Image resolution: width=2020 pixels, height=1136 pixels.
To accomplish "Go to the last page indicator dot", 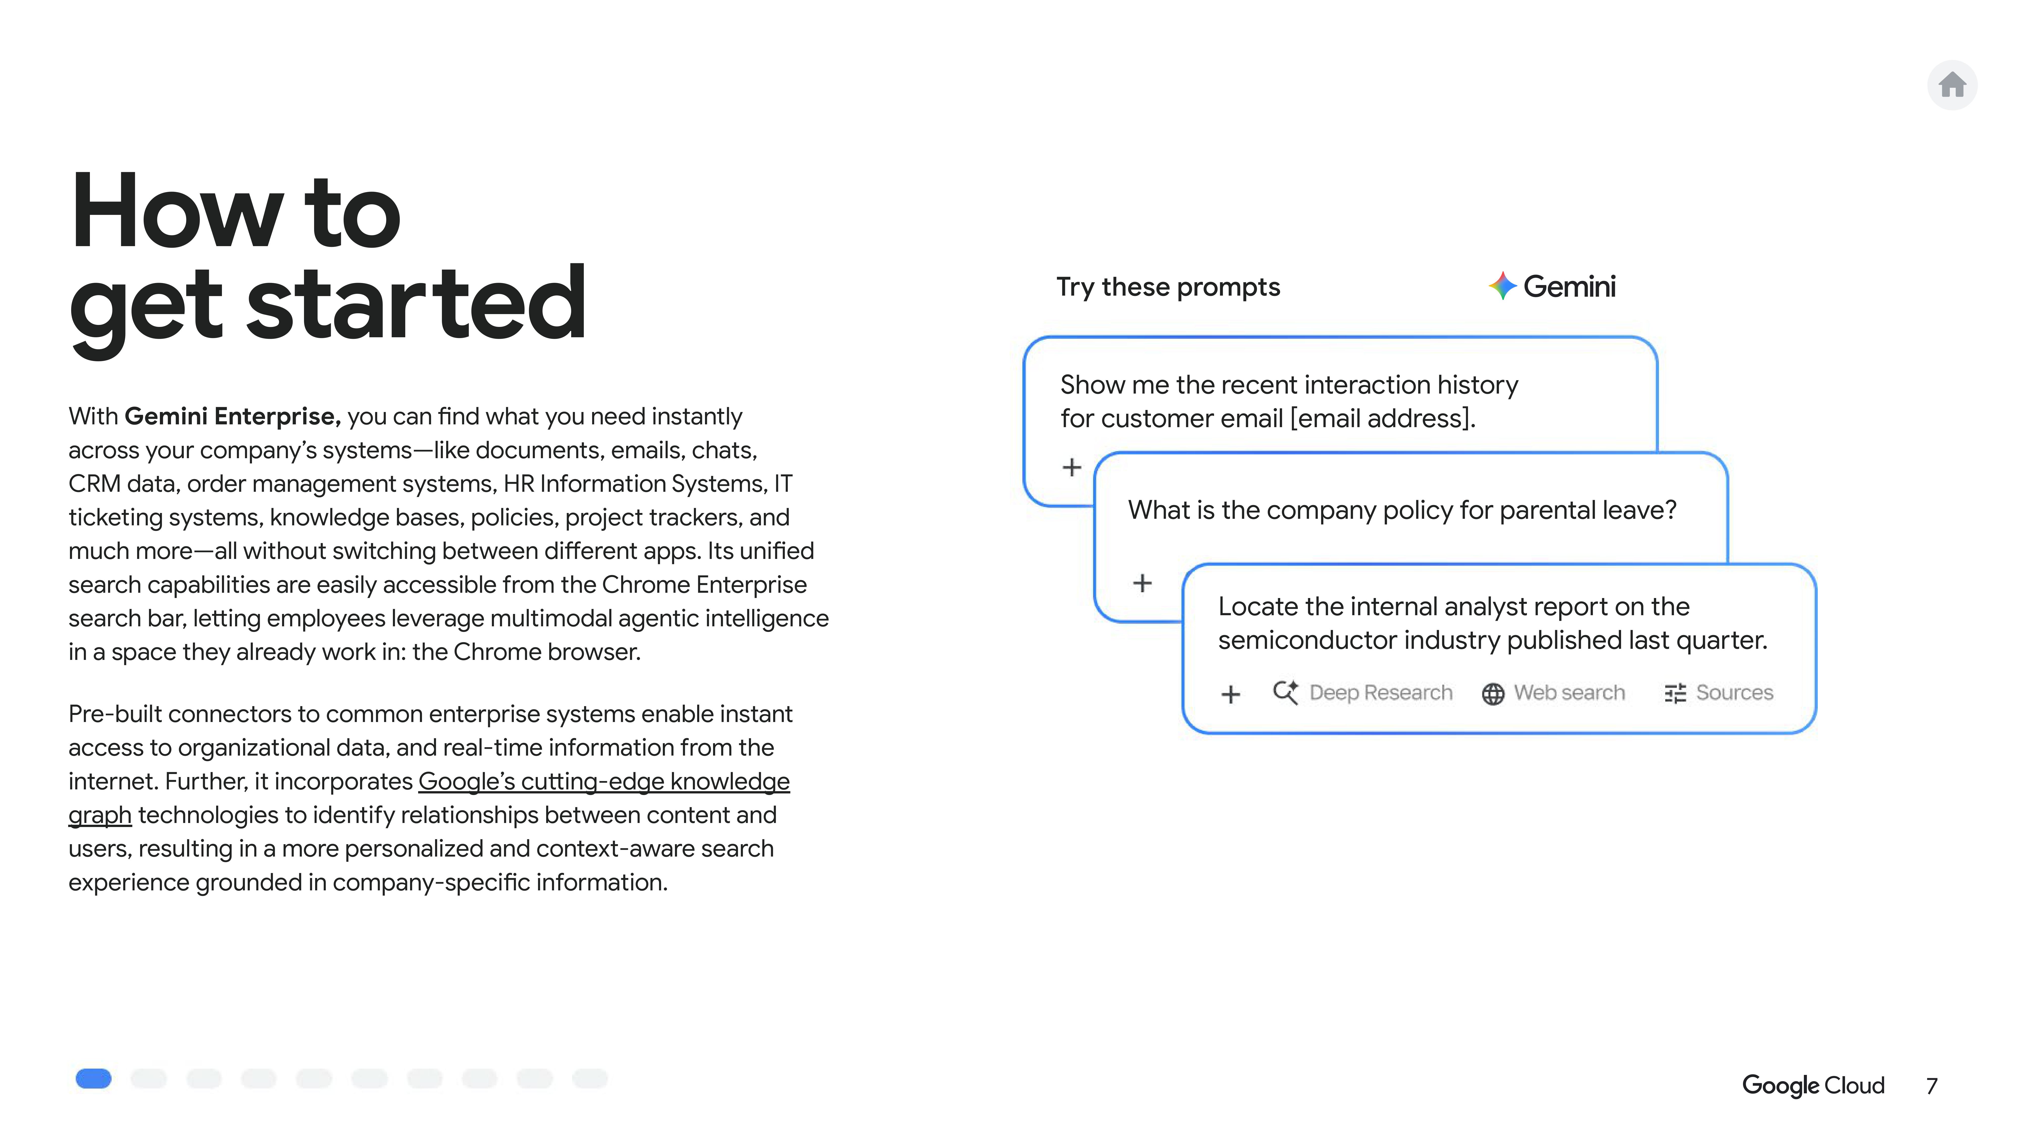I will (590, 1079).
